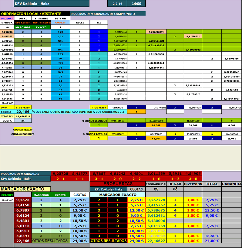Select the % SIGNOS TOTALES label
Screen dimensions: 242x248
pos(95,134)
